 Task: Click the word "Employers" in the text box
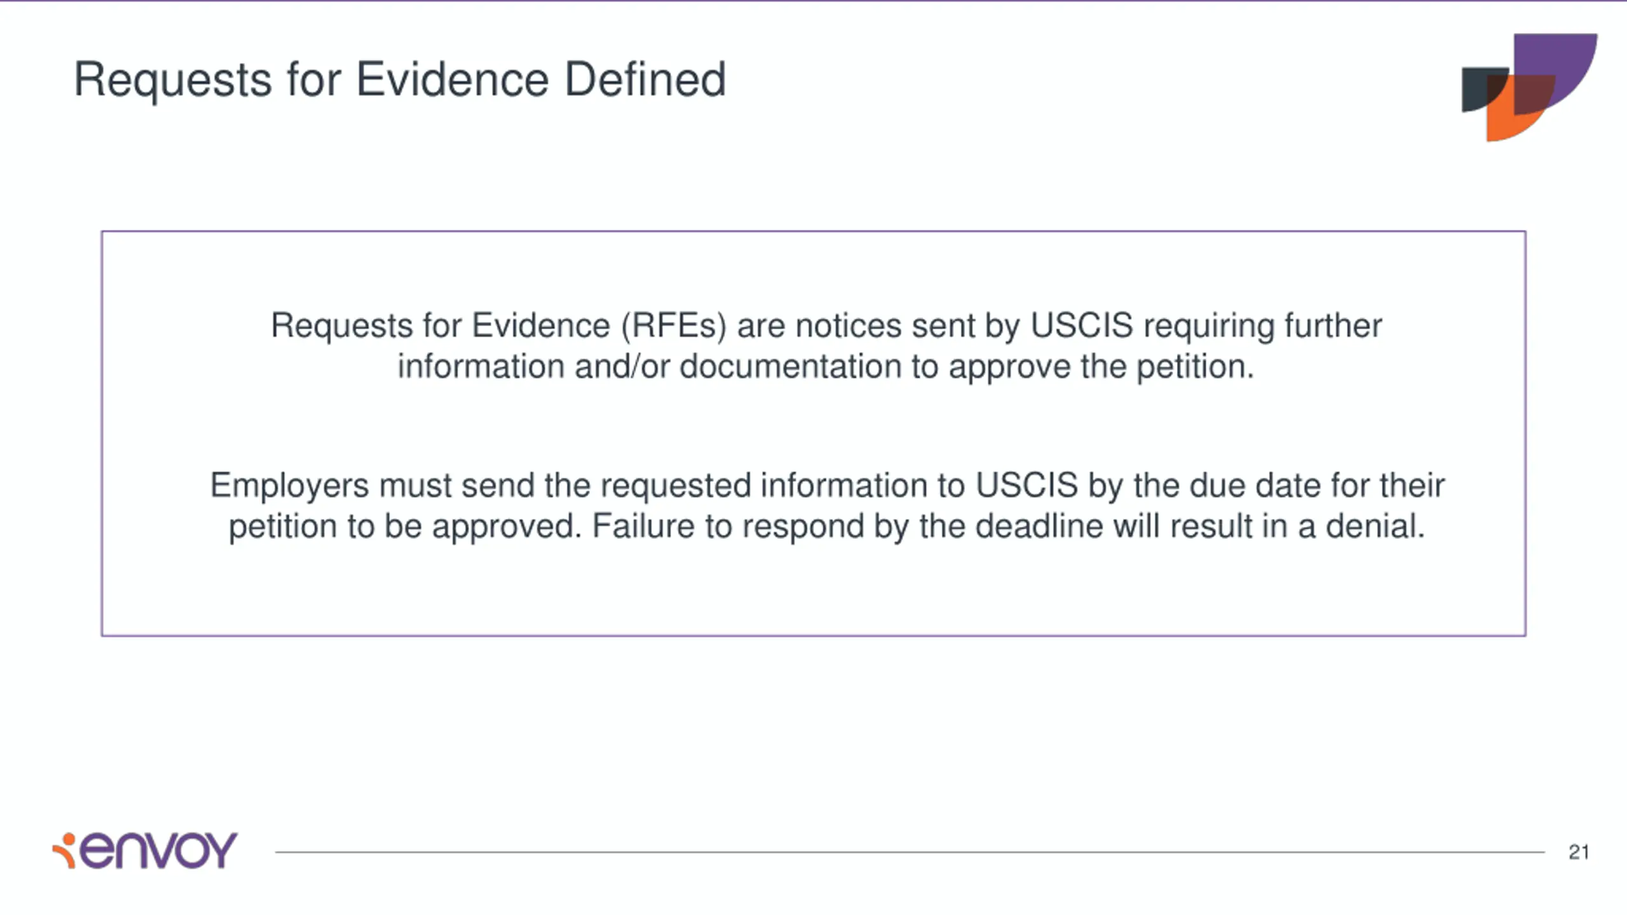[x=289, y=487]
